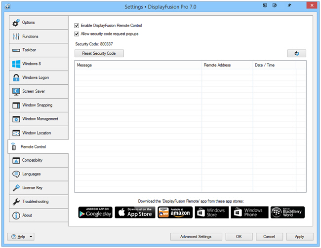
Task: Click the Windows Logon padlock icon
Action: point(16,78)
